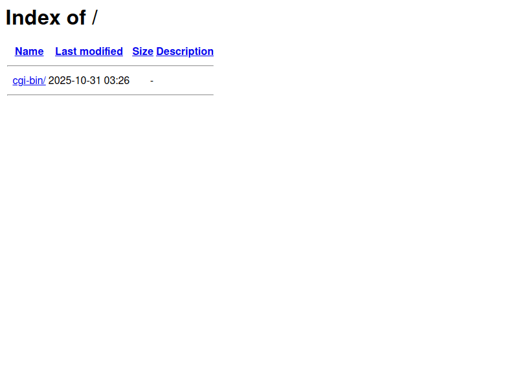Select the Last modified header link
The height and width of the screenshot is (388, 518).
[x=89, y=52]
